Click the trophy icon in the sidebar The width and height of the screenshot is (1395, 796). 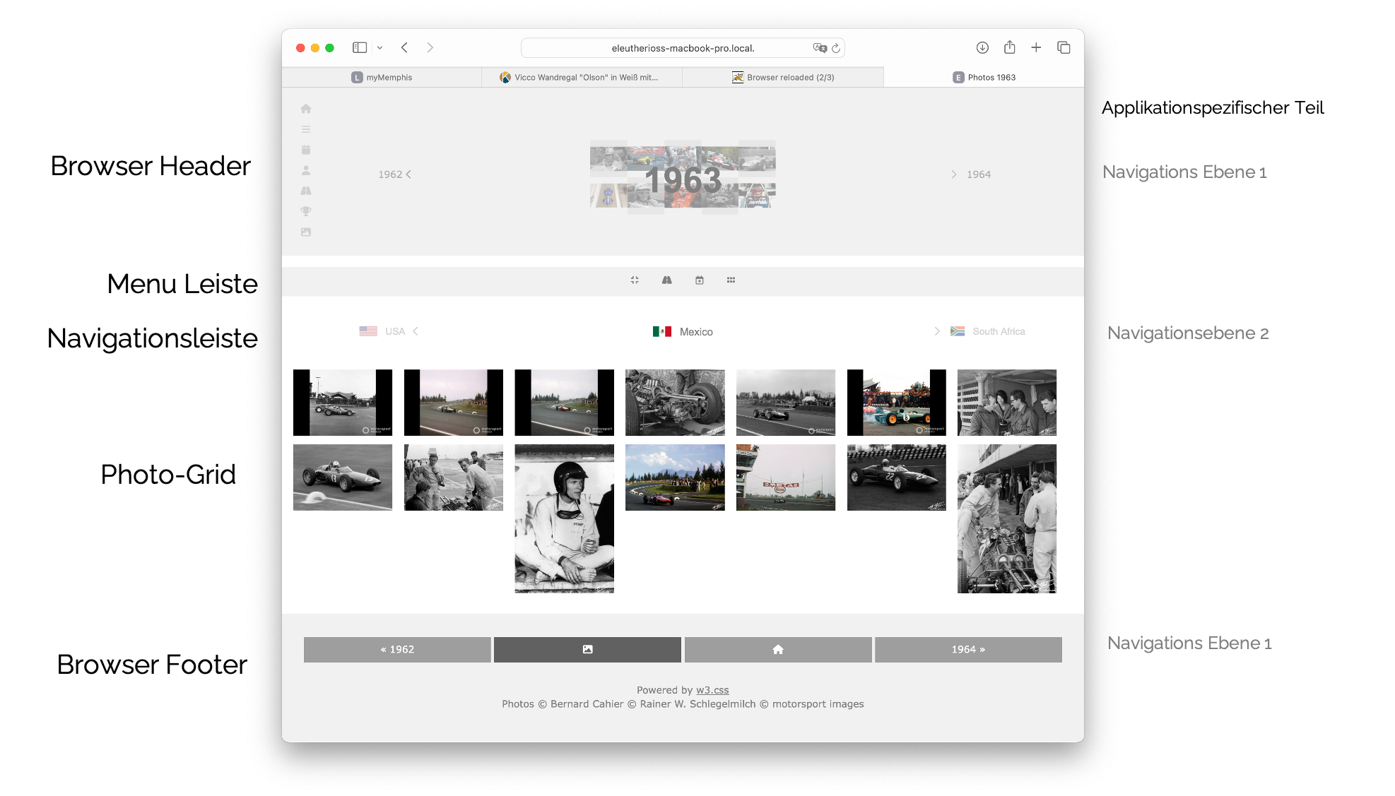[x=305, y=211]
